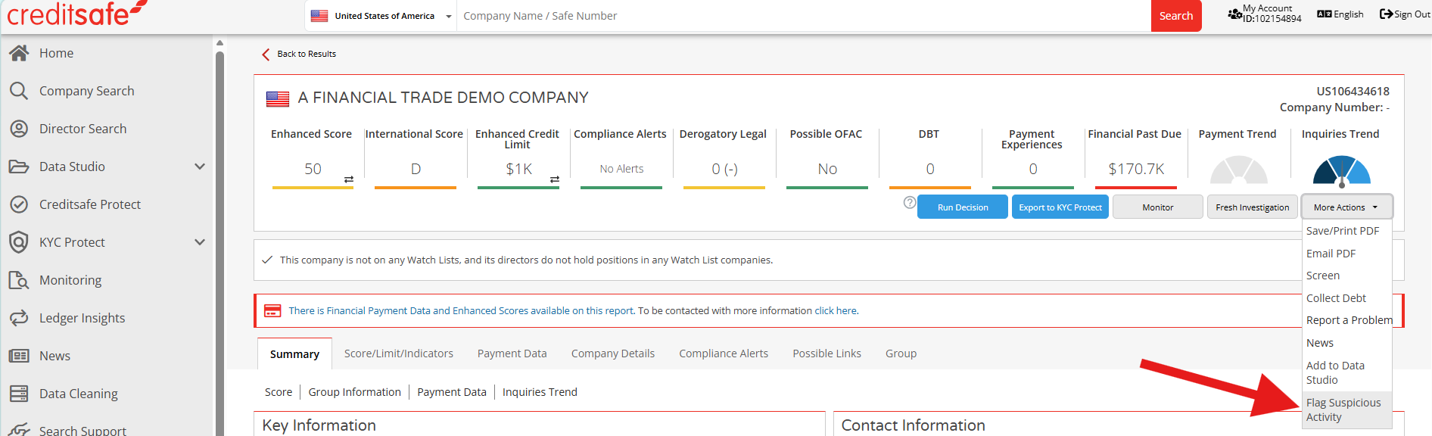This screenshot has width=1432, height=436.
Task: Click the Financial Past Due $170.7K value
Action: tap(1136, 169)
